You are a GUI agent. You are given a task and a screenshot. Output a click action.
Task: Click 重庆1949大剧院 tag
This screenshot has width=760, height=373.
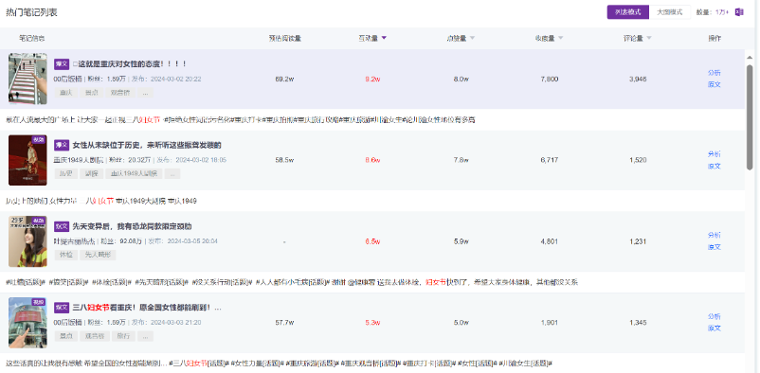pyautogui.click(x=134, y=173)
